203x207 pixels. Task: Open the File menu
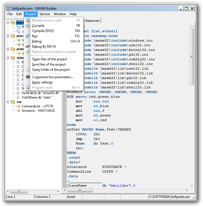coord(10,14)
